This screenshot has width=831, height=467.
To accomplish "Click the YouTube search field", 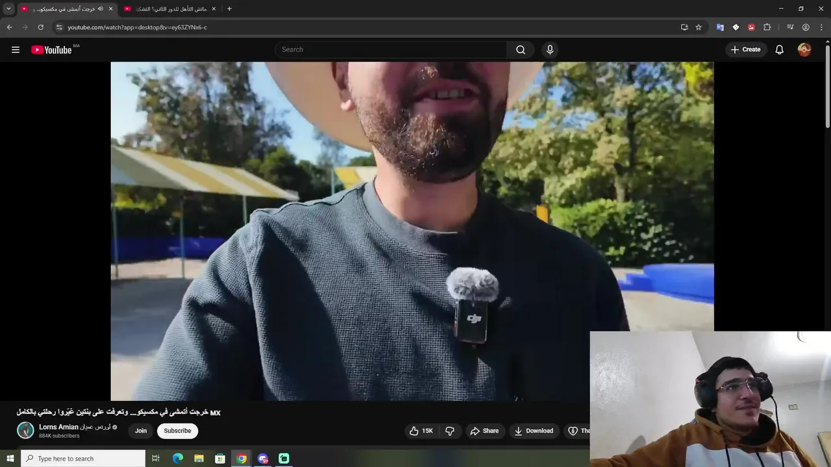I will pyautogui.click(x=391, y=49).
